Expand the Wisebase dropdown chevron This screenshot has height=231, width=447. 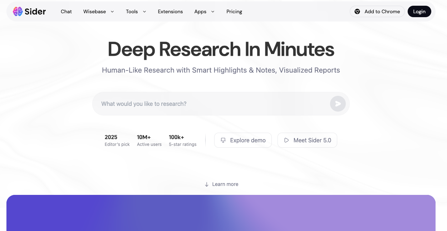point(112,11)
